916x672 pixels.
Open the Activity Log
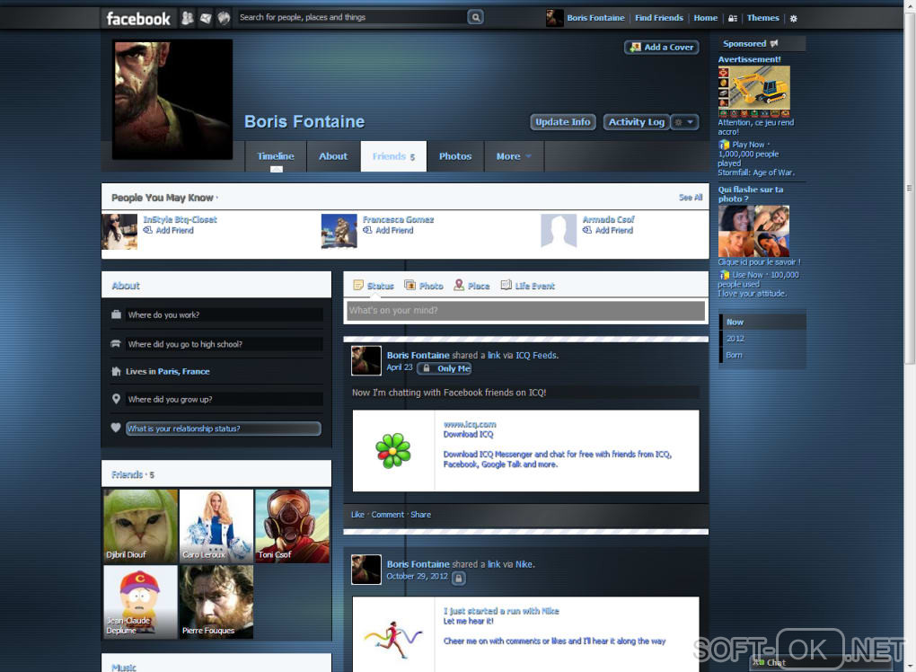point(637,122)
